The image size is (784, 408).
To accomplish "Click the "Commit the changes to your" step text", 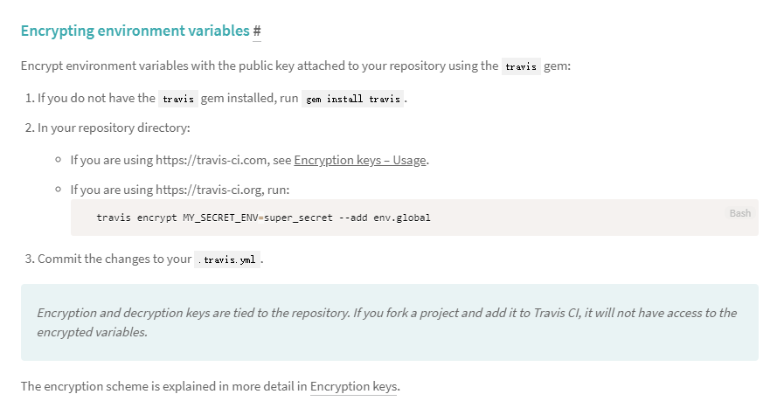I will pos(114,259).
